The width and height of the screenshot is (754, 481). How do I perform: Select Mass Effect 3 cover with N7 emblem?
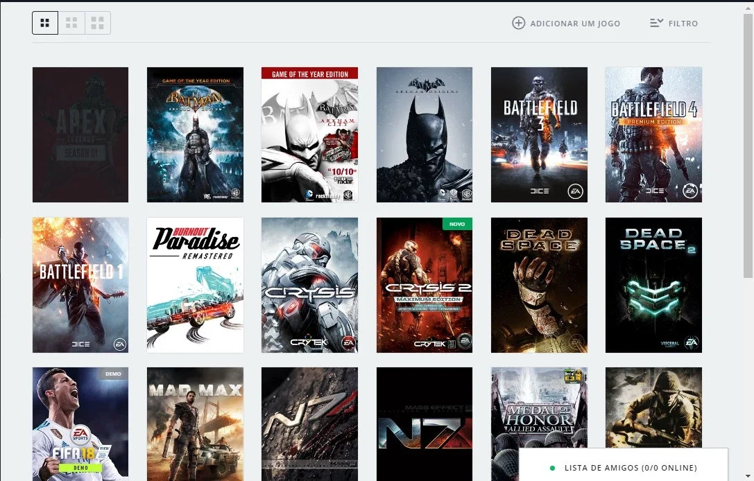pos(309,424)
